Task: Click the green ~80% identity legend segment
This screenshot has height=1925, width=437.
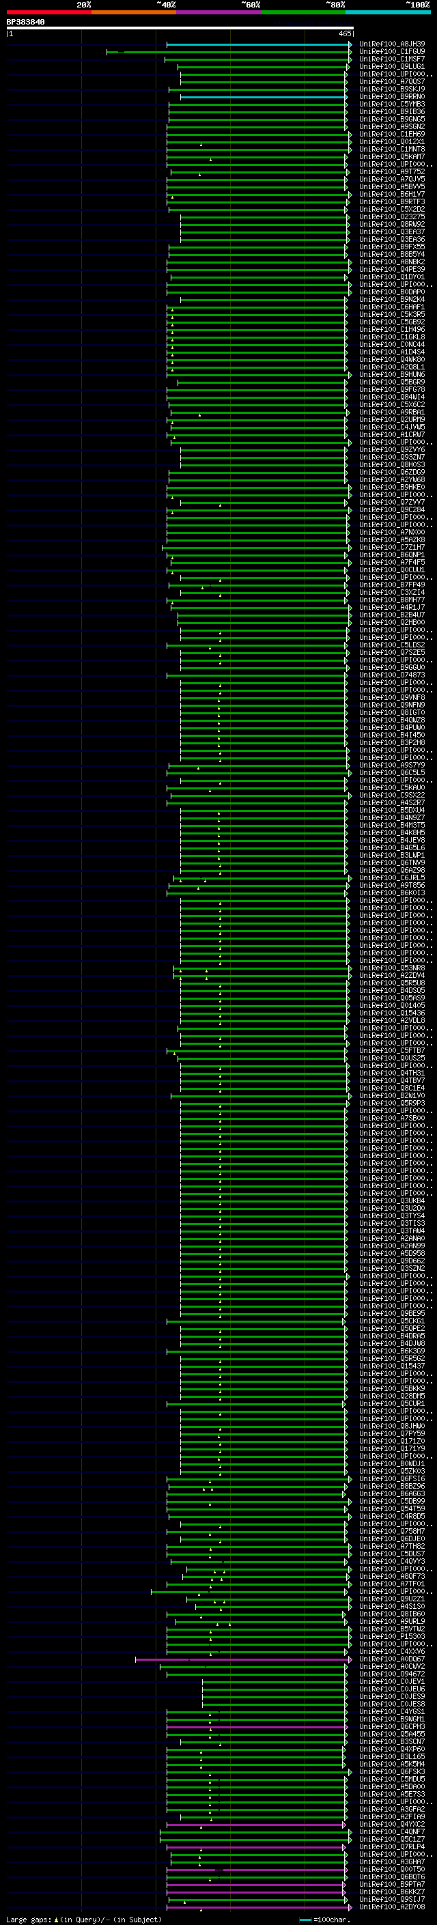Action: 303,12
